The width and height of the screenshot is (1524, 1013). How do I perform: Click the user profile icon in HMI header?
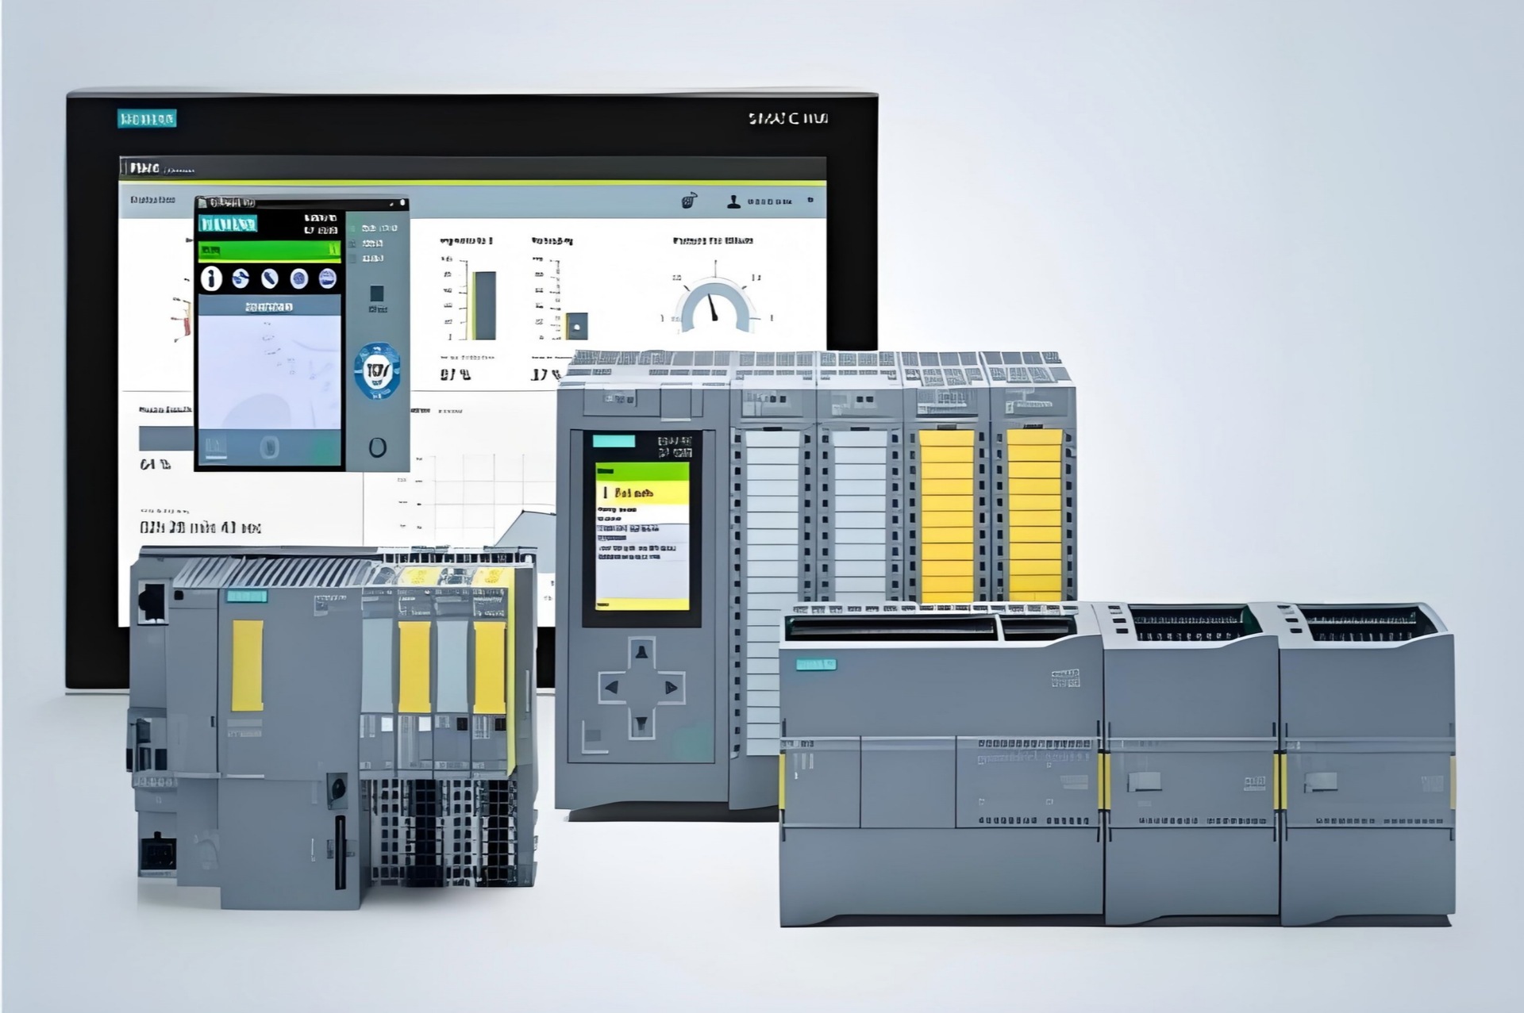(733, 201)
